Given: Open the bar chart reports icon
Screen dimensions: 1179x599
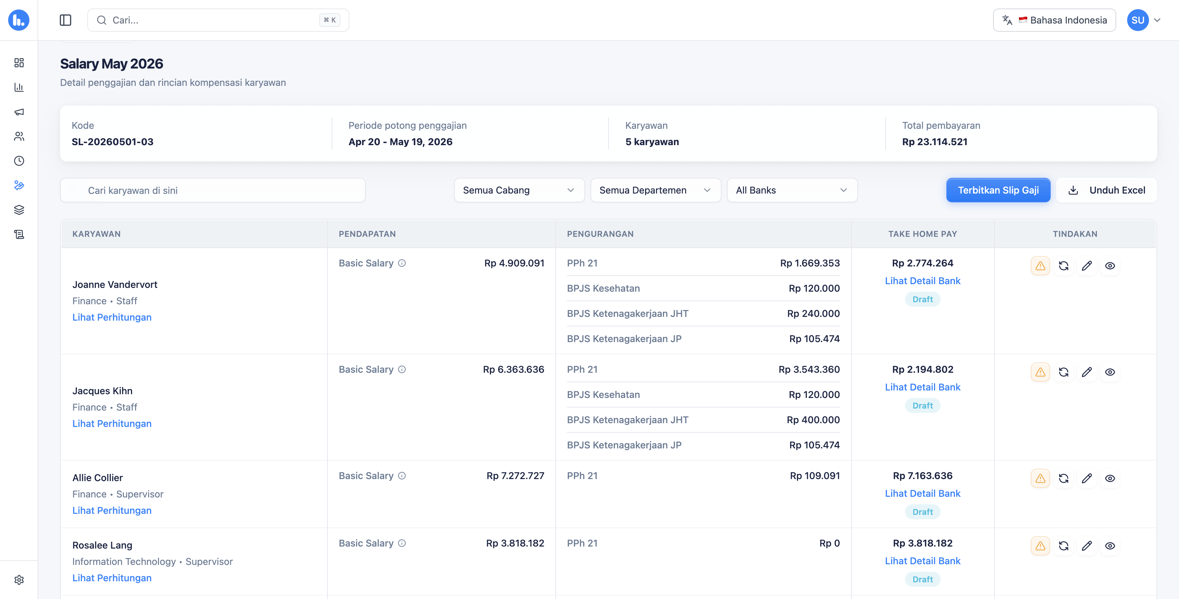Looking at the screenshot, I should tap(19, 87).
